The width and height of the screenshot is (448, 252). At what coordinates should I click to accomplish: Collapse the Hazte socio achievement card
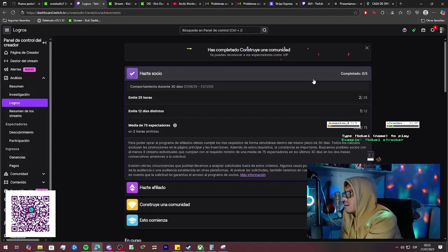(x=248, y=73)
